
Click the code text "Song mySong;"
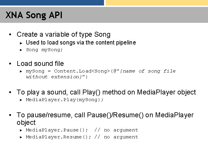(44, 50)
